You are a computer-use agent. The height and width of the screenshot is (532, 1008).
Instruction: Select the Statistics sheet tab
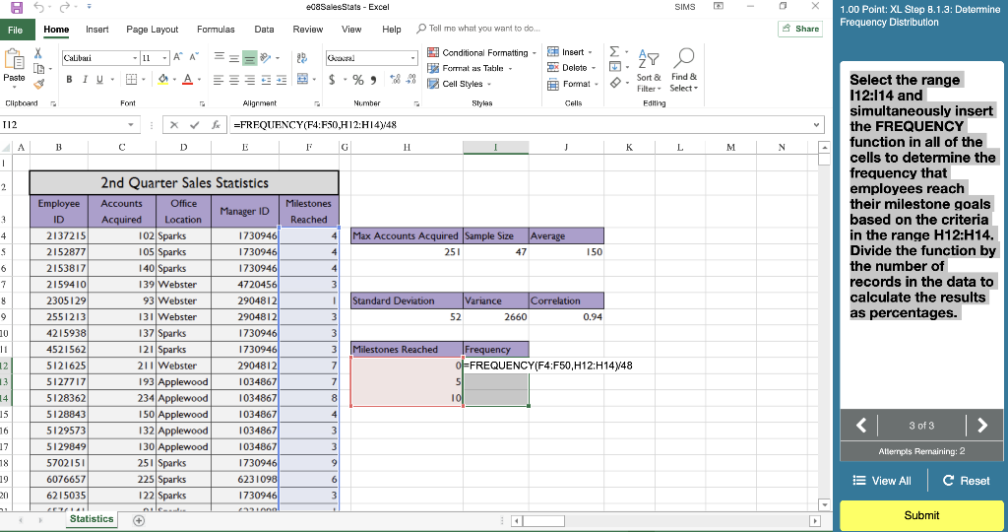92,519
